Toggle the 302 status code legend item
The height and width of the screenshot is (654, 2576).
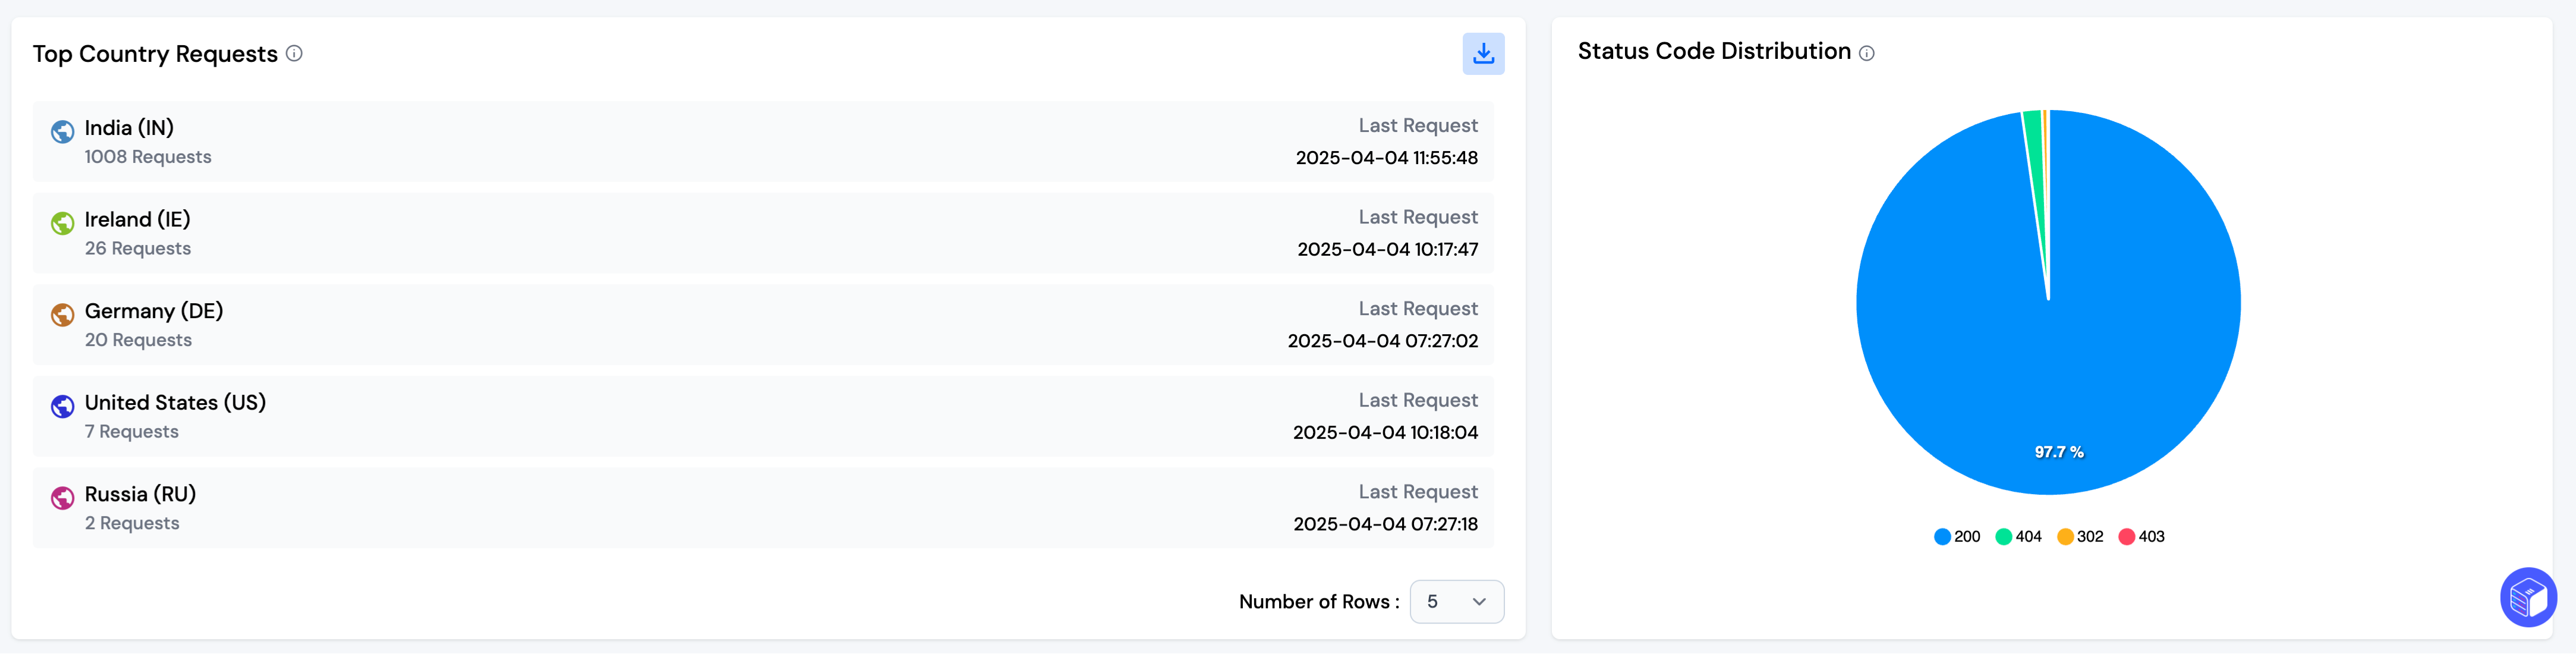point(2080,537)
